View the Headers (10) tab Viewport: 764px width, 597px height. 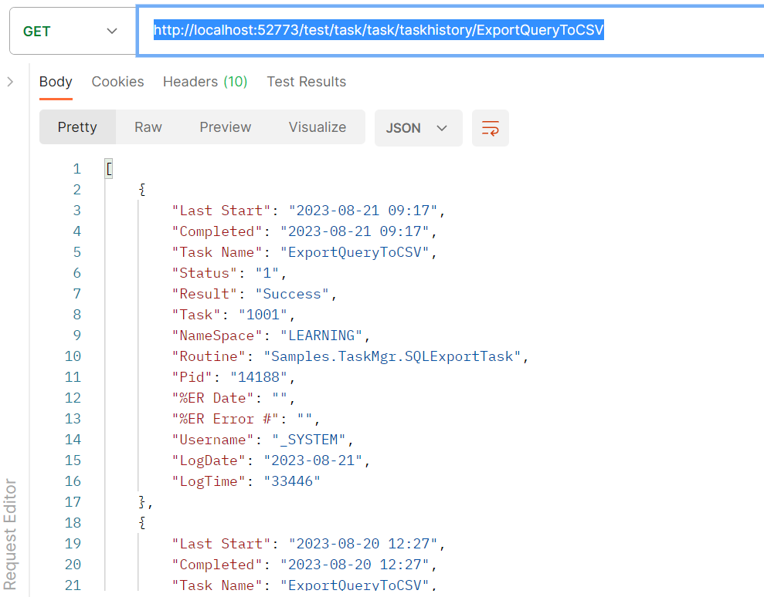pyautogui.click(x=205, y=82)
